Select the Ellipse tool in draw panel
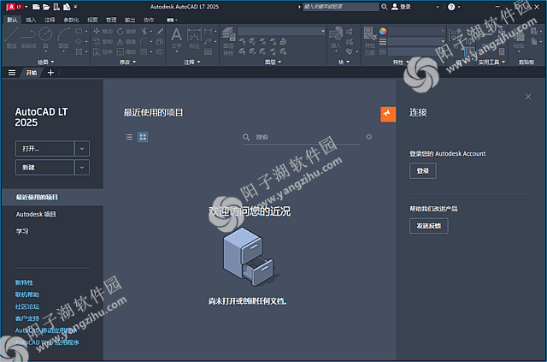This screenshot has height=362, width=547. coord(79,42)
